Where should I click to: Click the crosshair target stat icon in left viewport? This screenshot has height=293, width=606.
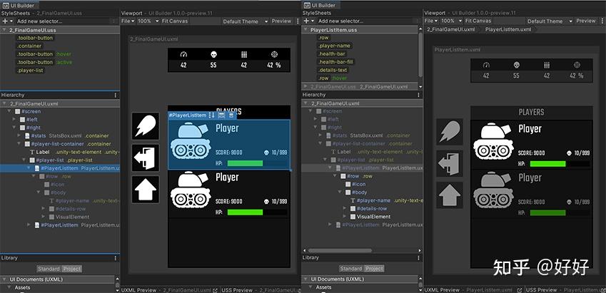pyautogui.click(x=274, y=54)
